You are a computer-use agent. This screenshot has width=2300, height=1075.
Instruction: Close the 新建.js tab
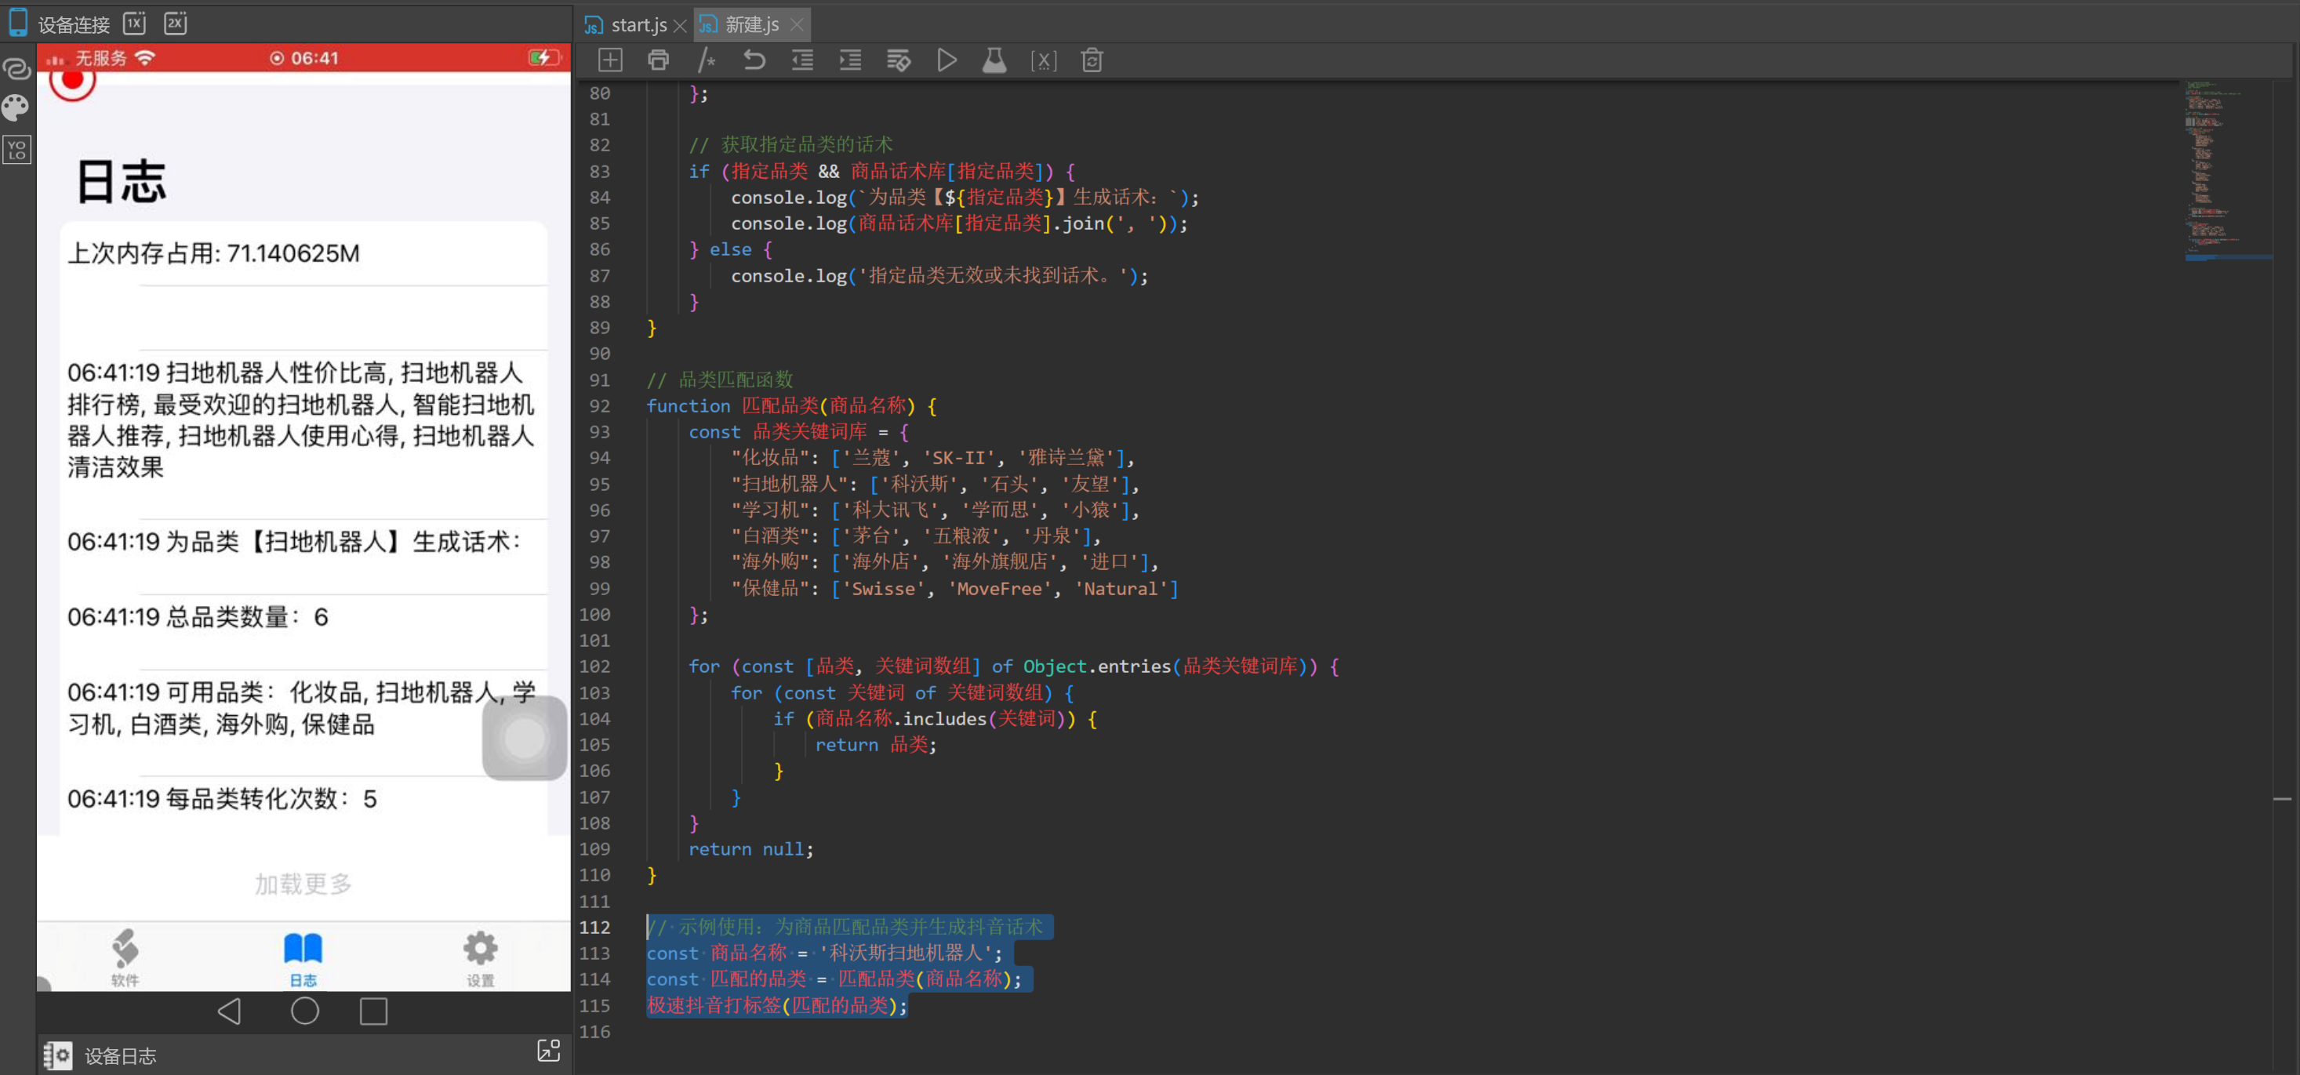tap(798, 25)
